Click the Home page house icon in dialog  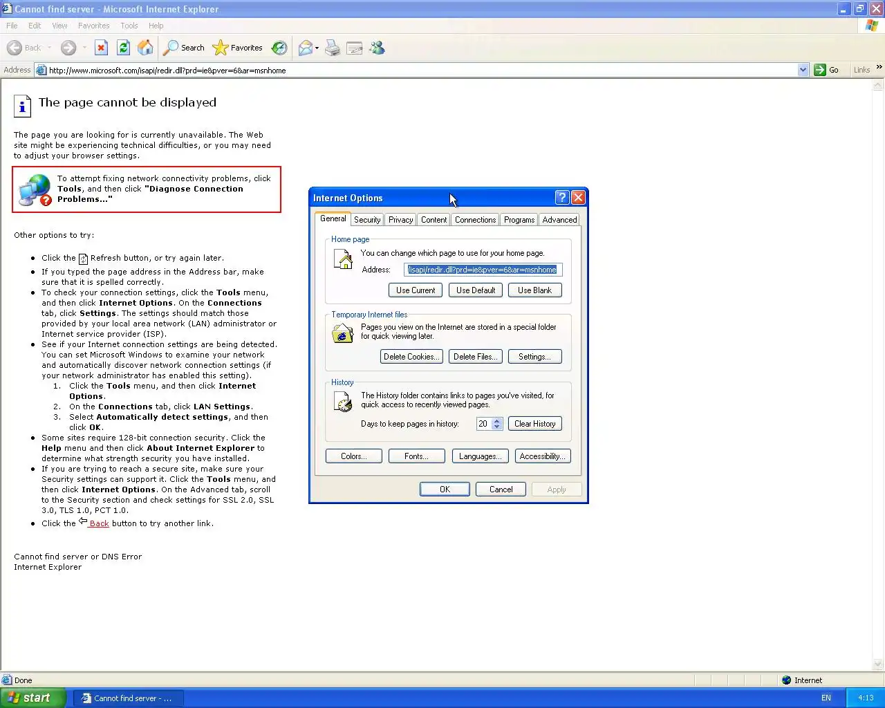coord(343,259)
